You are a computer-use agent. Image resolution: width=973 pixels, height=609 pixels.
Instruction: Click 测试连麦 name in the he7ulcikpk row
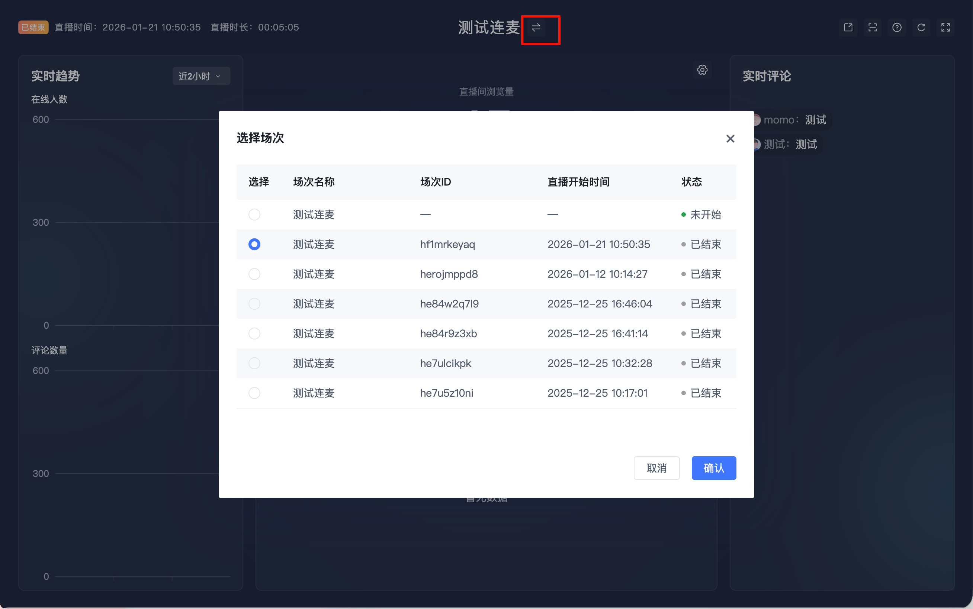pos(314,363)
